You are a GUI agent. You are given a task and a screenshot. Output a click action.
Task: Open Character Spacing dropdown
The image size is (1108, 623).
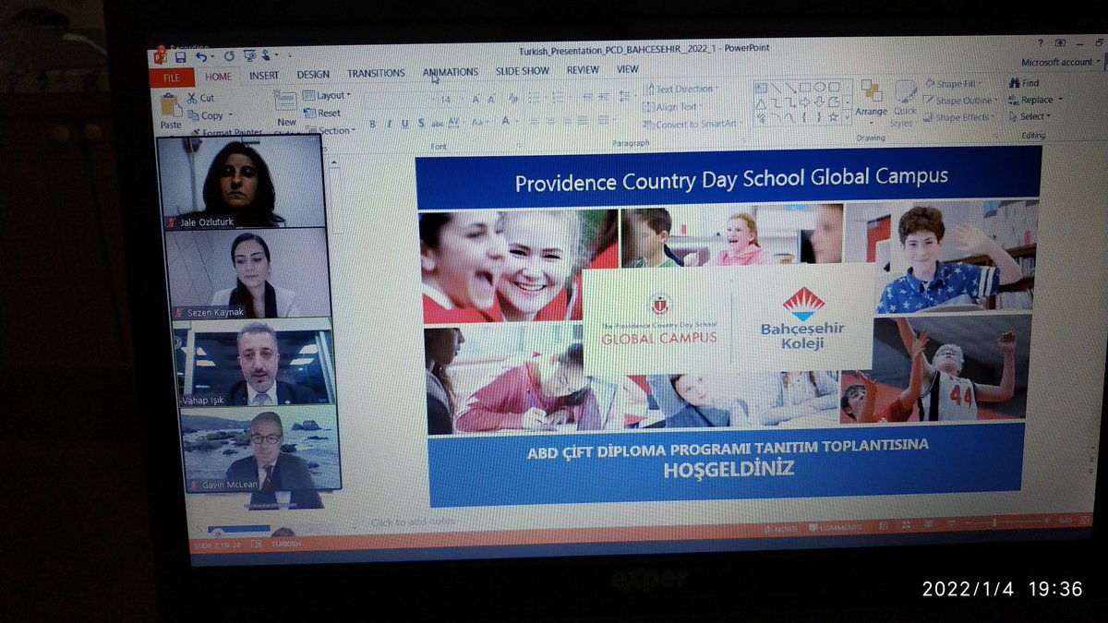click(455, 121)
